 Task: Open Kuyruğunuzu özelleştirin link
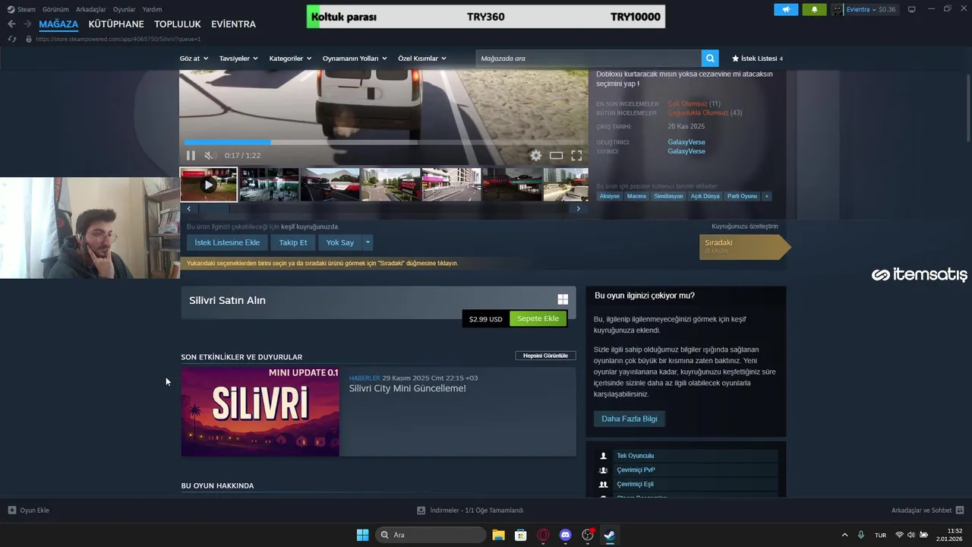point(744,226)
